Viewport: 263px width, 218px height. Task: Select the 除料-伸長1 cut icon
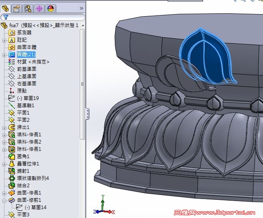tap(12, 149)
